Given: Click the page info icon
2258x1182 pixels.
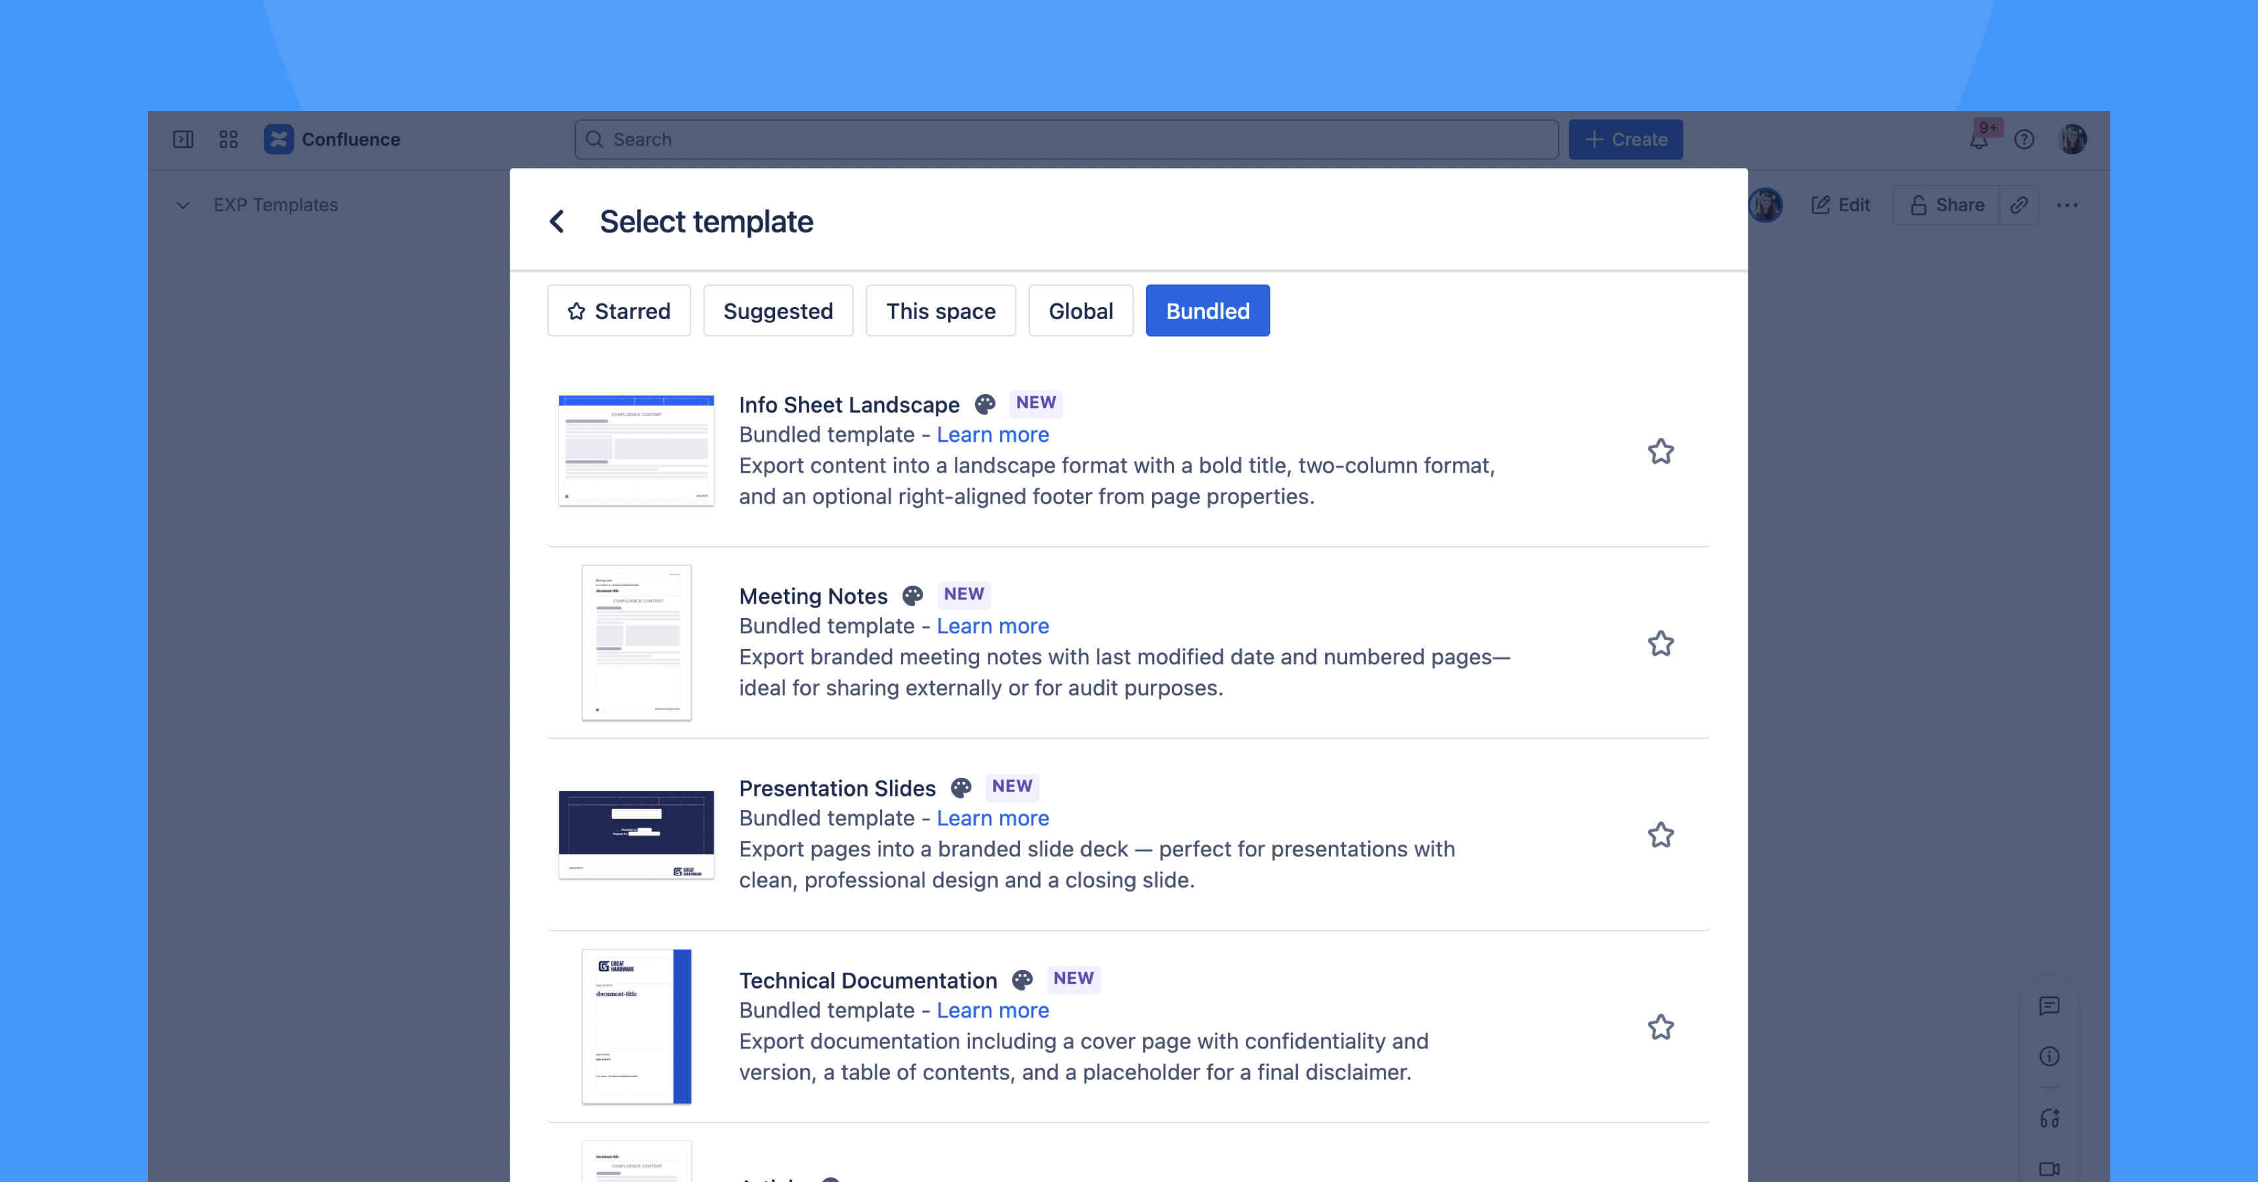Looking at the screenshot, I should 2049,1057.
